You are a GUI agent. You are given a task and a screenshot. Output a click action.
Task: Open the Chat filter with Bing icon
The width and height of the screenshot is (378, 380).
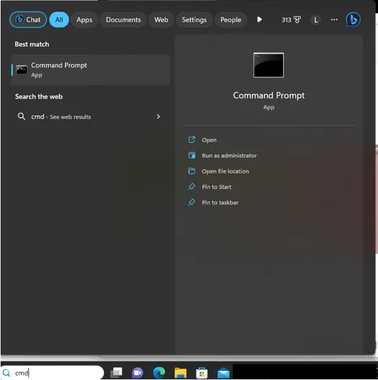tap(28, 20)
